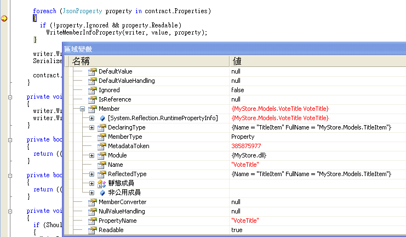Click the breakpoint marker in the margin
Viewport: 406px width, 237px height.
pos(4,18)
